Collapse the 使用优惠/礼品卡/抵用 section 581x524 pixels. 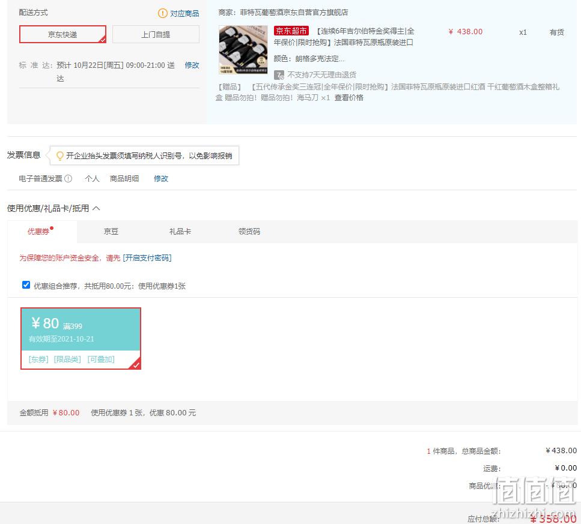(96, 208)
